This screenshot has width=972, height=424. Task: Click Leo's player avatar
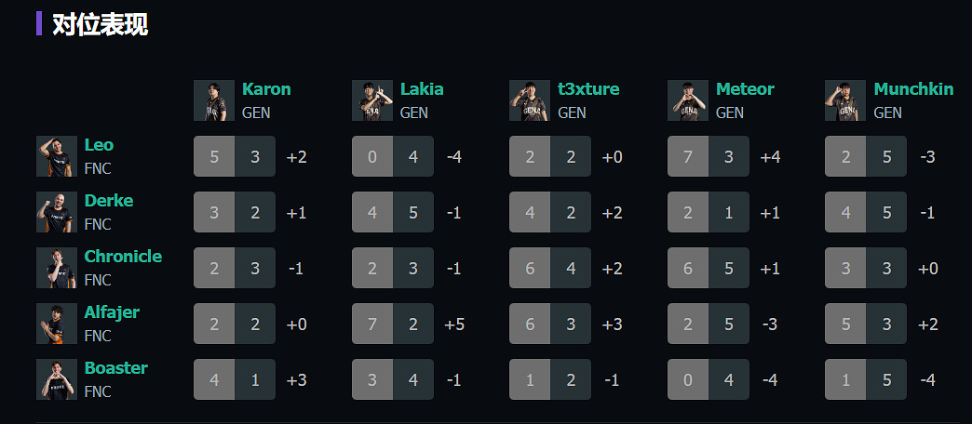(x=57, y=156)
